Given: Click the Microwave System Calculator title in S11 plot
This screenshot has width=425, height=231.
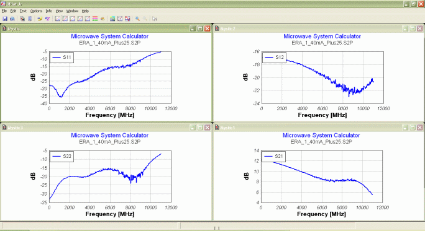Looking at the screenshot, I should [110, 36].
